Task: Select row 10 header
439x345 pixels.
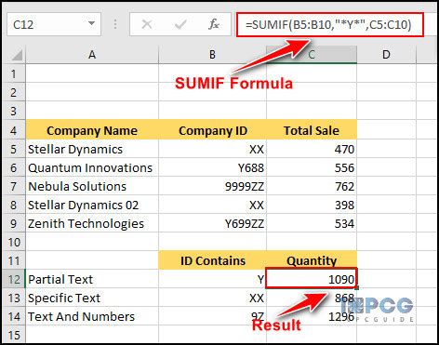Action: click(13, 242)
